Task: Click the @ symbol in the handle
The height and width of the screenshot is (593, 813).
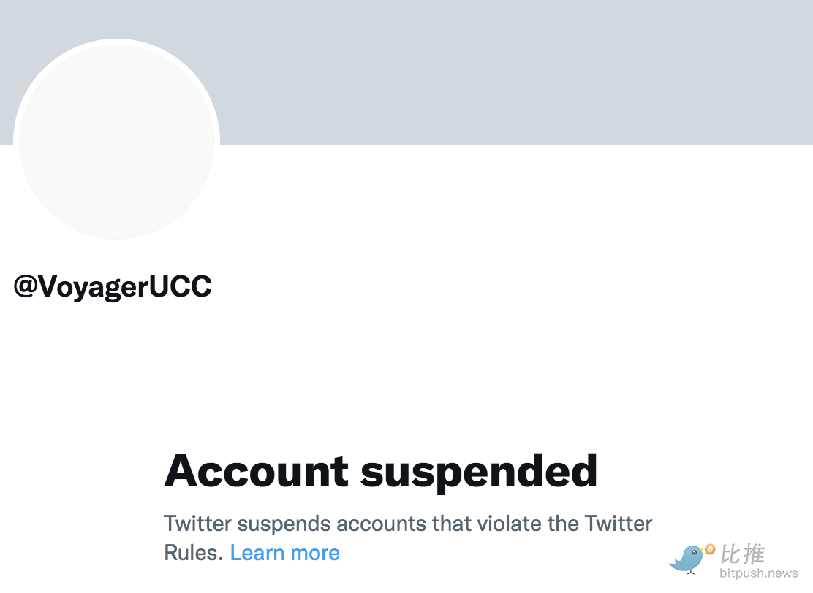Action: pyautogui.click(x=26, y=287)
